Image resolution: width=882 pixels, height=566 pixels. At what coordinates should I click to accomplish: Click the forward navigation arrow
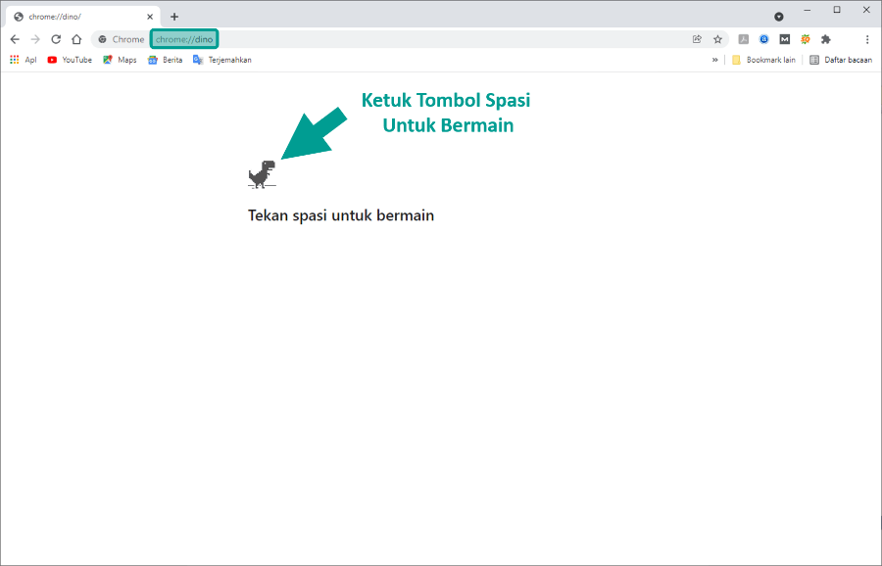[35, 39]
